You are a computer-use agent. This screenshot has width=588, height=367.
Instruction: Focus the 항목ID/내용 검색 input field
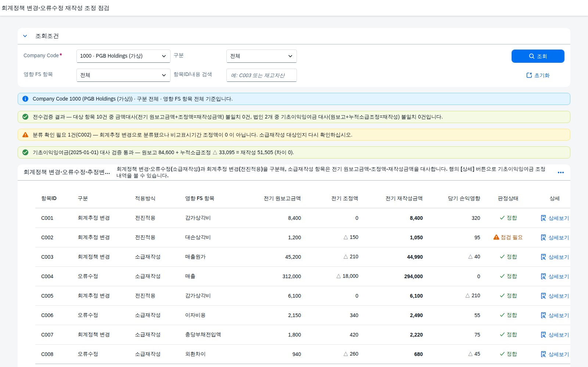[x=262, y=75]
